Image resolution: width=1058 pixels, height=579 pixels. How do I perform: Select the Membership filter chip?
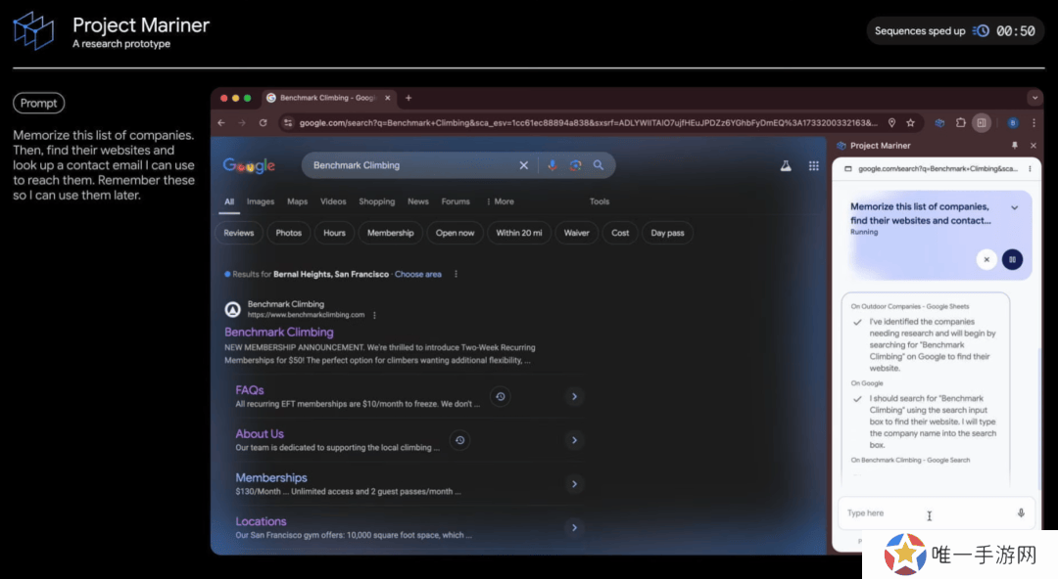391,233
